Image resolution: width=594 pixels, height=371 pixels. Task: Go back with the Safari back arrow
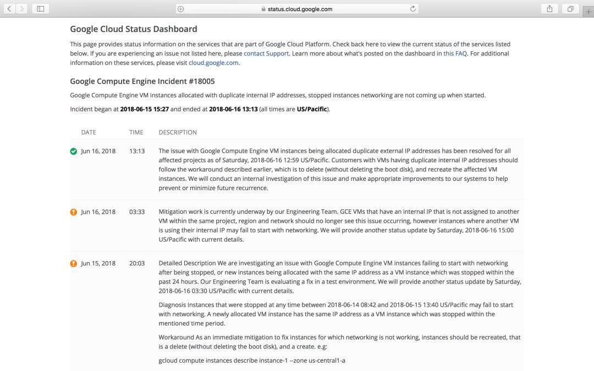pyautogui.click(x=9, y=9)
